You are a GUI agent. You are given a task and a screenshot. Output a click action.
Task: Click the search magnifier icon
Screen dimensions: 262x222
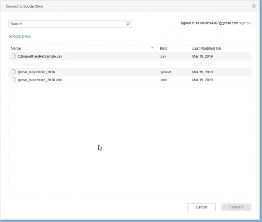coord(128,24)
